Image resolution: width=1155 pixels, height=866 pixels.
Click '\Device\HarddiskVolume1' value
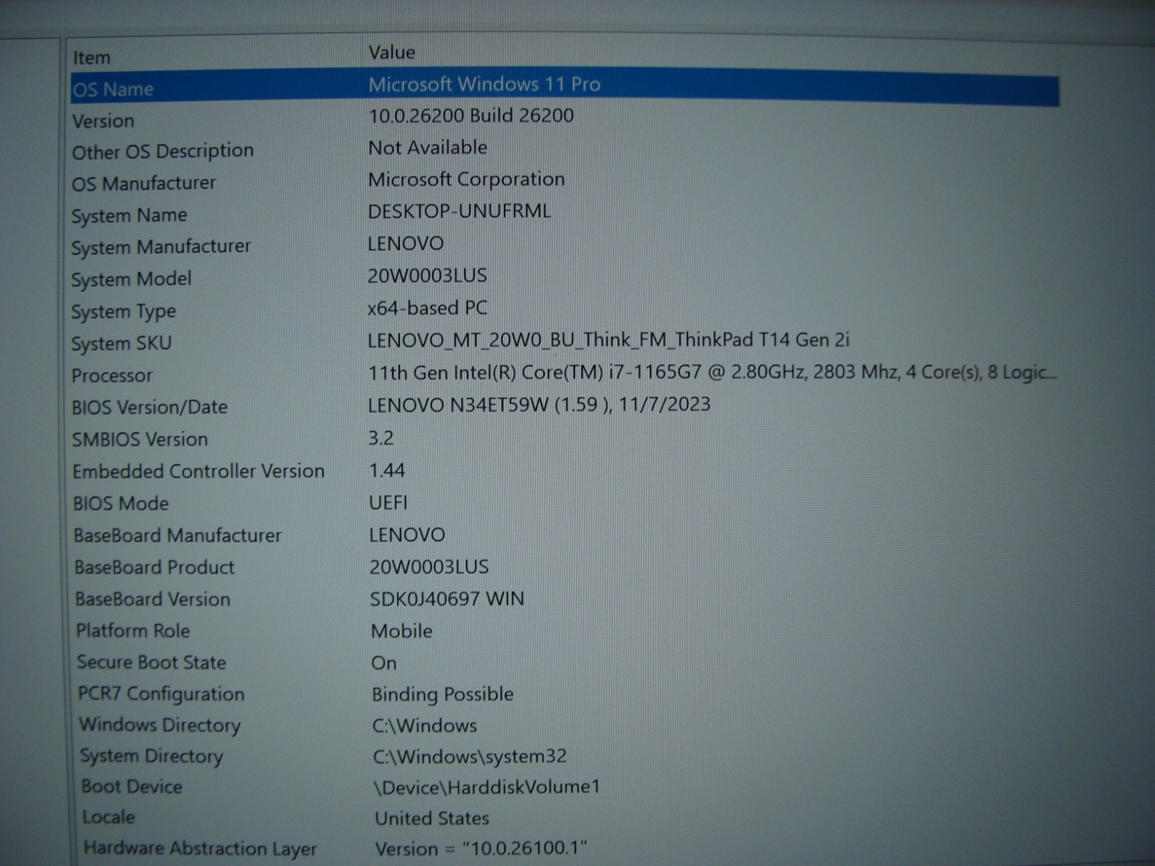click(487, 787)
